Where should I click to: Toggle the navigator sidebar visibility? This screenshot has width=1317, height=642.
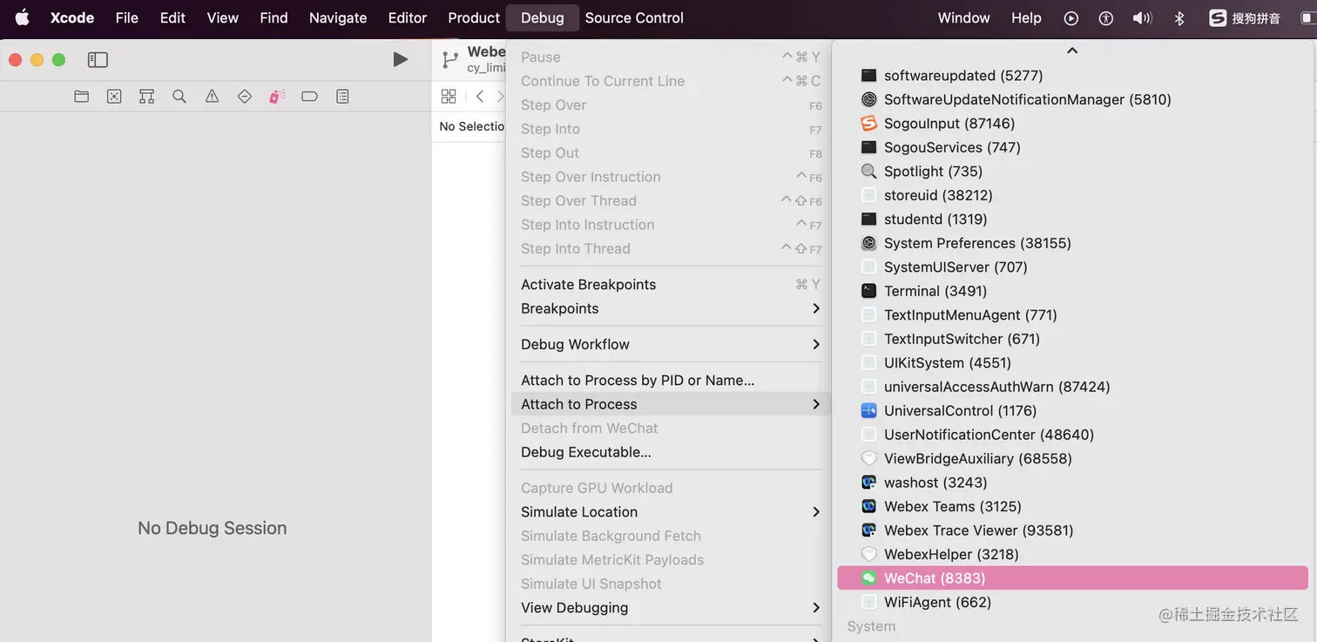98,60
